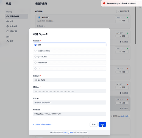Click the model provider icon in the sidebar
Image resolution: width=142 pixels, height=138 pixels.
7,16
